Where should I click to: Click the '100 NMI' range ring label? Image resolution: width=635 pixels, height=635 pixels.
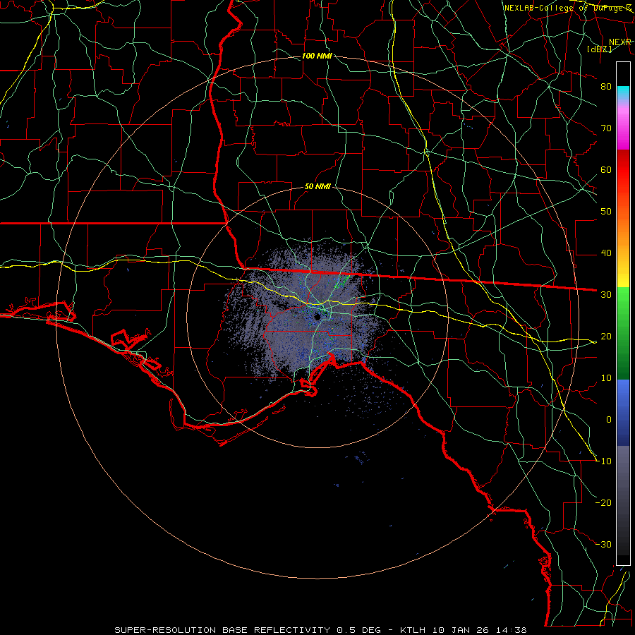click(317, 56)
